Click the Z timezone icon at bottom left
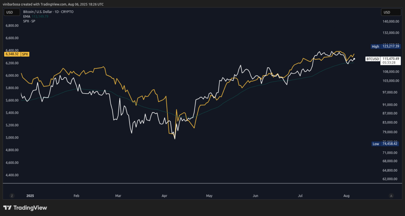405x216 pixels. point(12,195)
